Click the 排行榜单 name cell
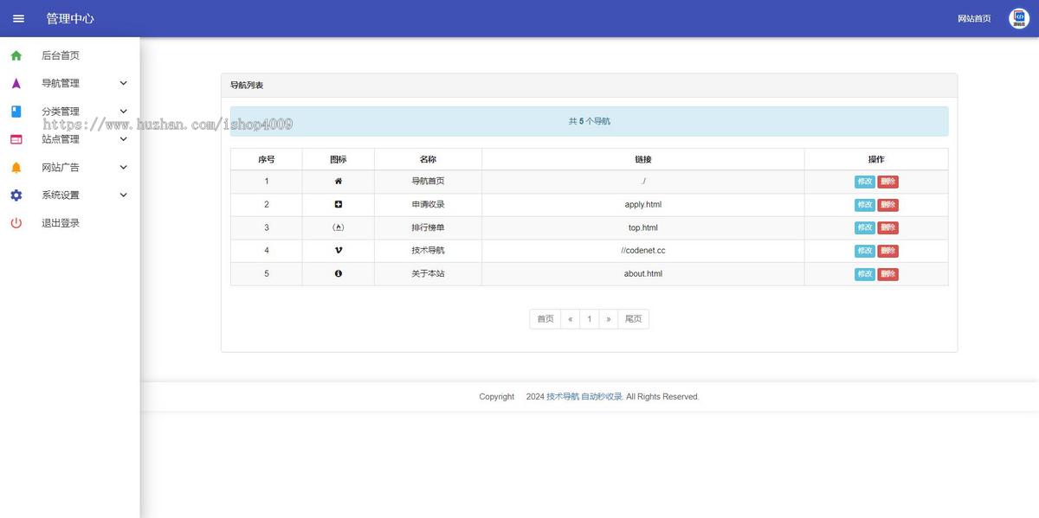The width and height of the screenshot is (1039, 518). click(x=428, y=227)
